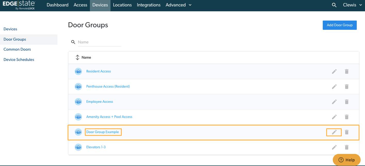This screenshot has width=365, height=166.
Task: Delete the Resident Access door group
Action: [347, 71]
